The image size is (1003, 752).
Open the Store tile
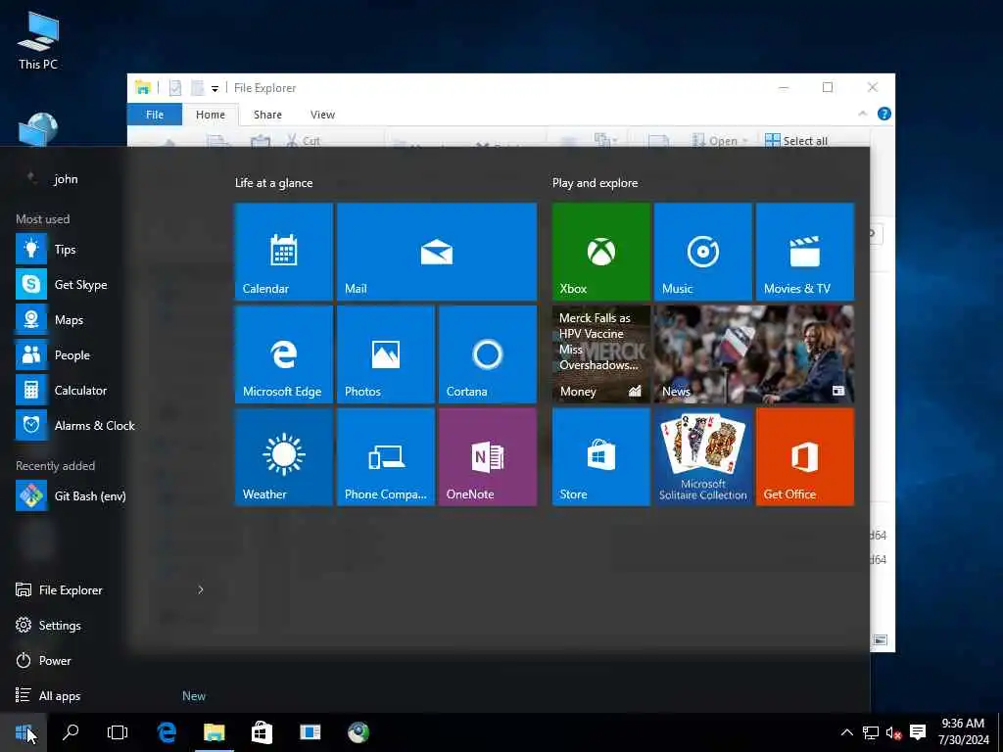pyautogui.click(x=600, y=457)
